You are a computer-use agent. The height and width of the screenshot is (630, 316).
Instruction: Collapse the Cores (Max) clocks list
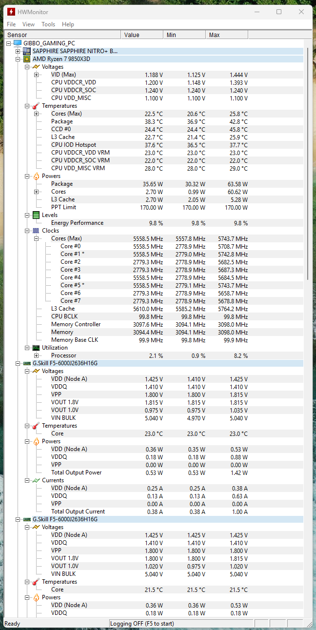(x=37, y=238)
